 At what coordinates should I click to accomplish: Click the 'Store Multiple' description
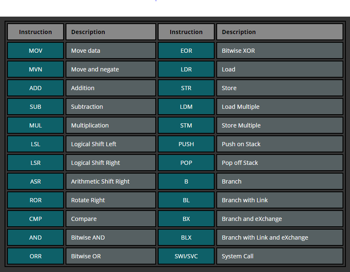tap(280, 125)
